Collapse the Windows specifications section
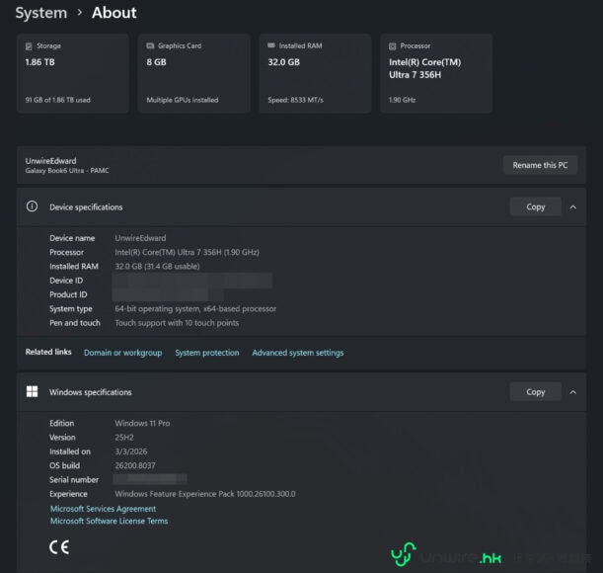 point(573,392)
